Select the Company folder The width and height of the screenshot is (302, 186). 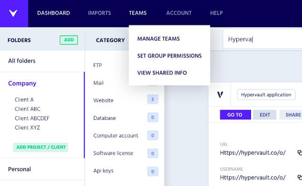(x=22, y=83)
